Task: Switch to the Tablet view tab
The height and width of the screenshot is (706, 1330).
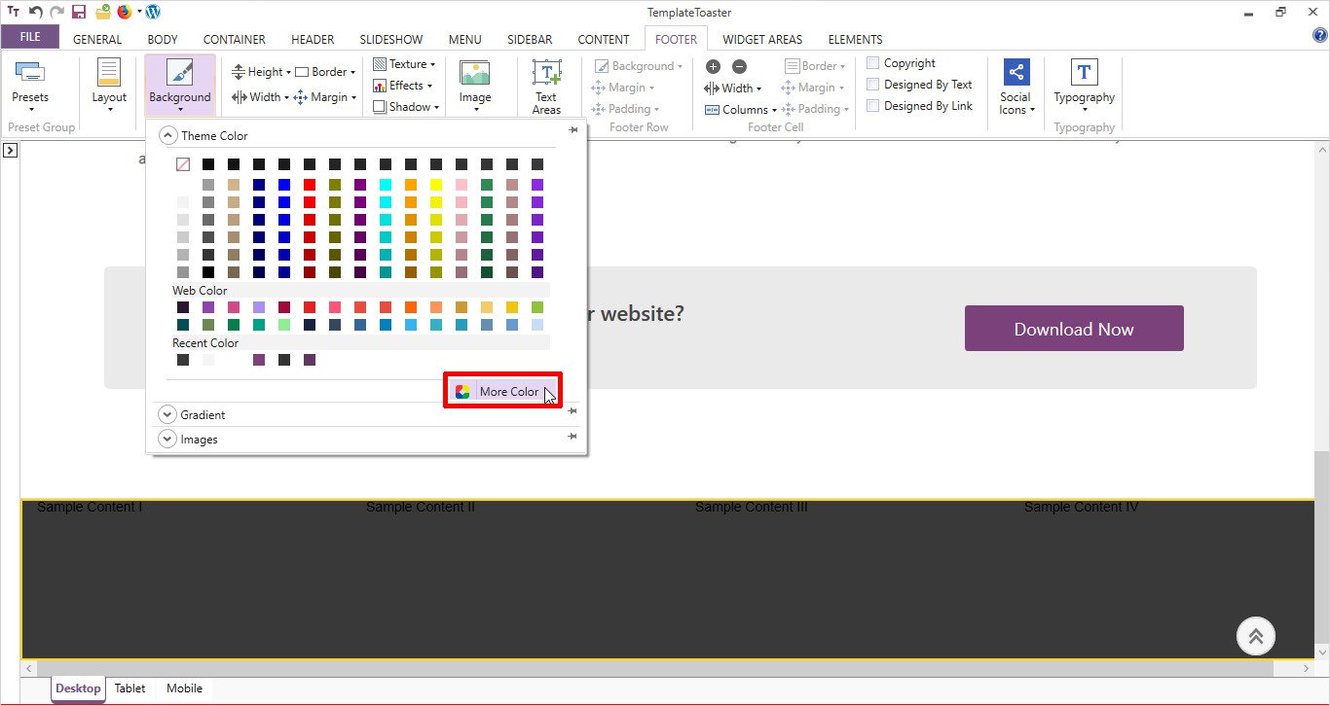Action: pyautogui.click(x=129, y=688)
